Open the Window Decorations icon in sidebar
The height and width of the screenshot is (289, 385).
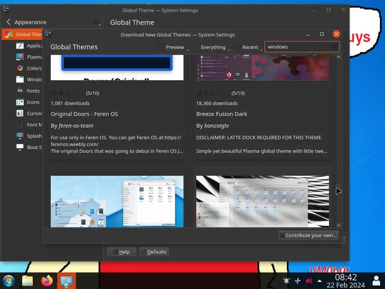click(x=20, y=79)
